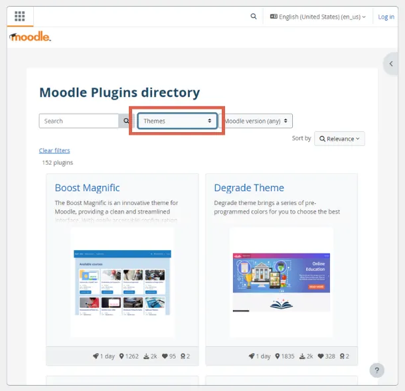Viewport: 405px width, 391px height.
Task: Open the Themes plugin type dropdown
Action: tap(177, 121)
